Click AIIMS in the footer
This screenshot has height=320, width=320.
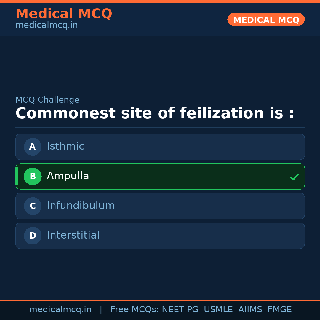(250, 310)
